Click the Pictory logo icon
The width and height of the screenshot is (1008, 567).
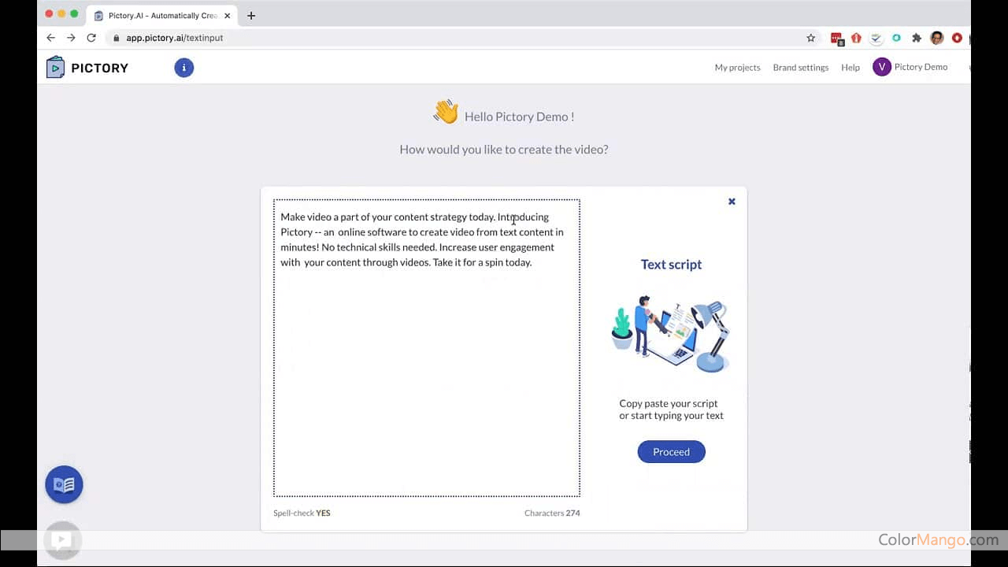55,68
